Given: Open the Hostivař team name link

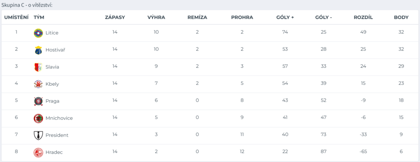Looking at the screenshot, I should click(x=55, y=50).
